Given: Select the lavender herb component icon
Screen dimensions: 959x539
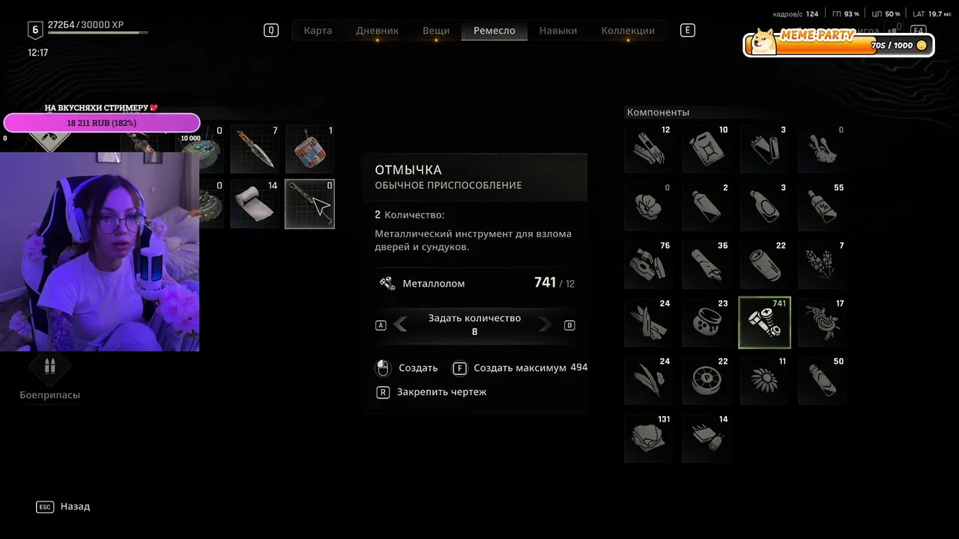Looking at the screenshot, I should pyautogui.click(x=822, y=264).
